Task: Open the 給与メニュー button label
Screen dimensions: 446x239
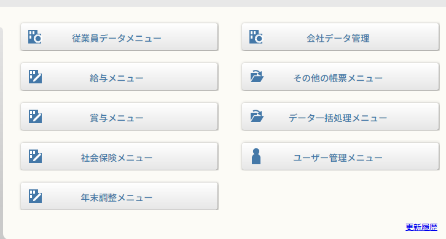Action: pyautogui.click(x=117, y=78)
